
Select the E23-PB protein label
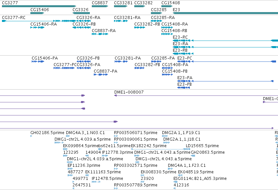(185, 84)
